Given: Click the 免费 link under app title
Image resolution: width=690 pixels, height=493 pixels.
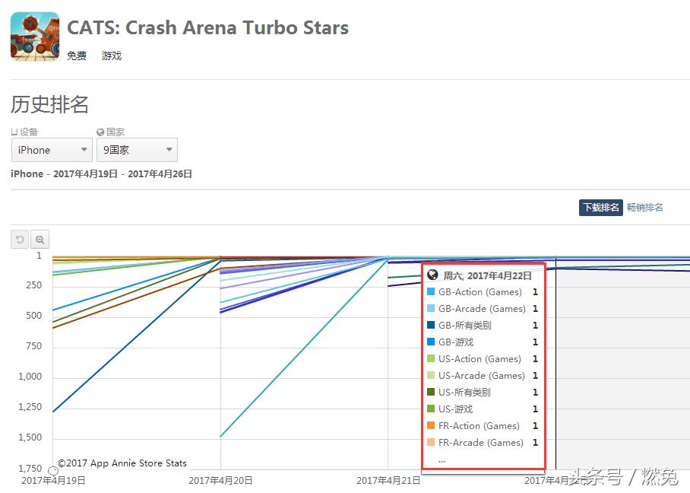Looking at the screenshot, I should pos(77,56).
